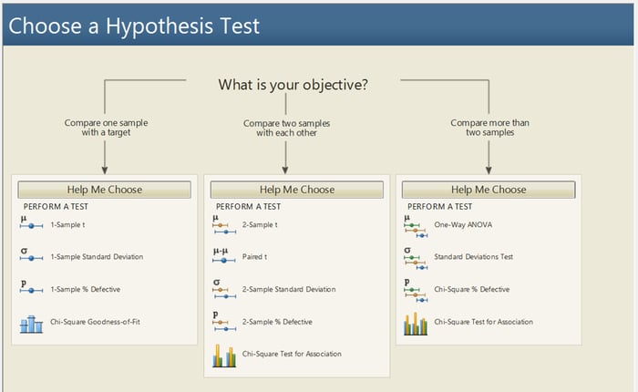Select the Paired t icon
The height and width of the screenshot is (392, 638).
tap(223, 256)
